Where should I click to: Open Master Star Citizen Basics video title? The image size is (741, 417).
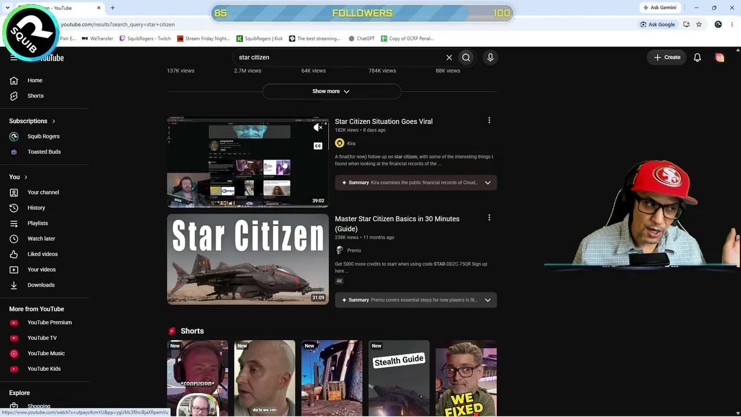[397, 224]
